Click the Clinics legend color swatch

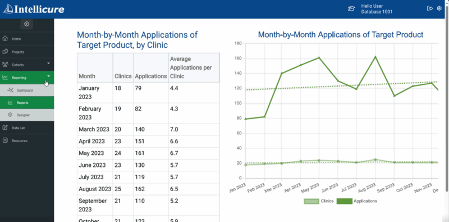point(311,201)
